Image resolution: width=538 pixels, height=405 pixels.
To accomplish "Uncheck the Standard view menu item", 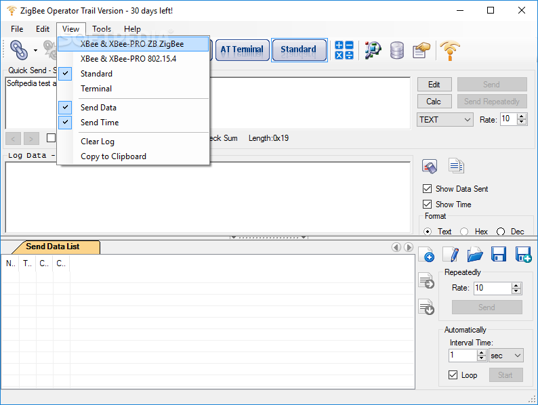I will coord(133,74).
